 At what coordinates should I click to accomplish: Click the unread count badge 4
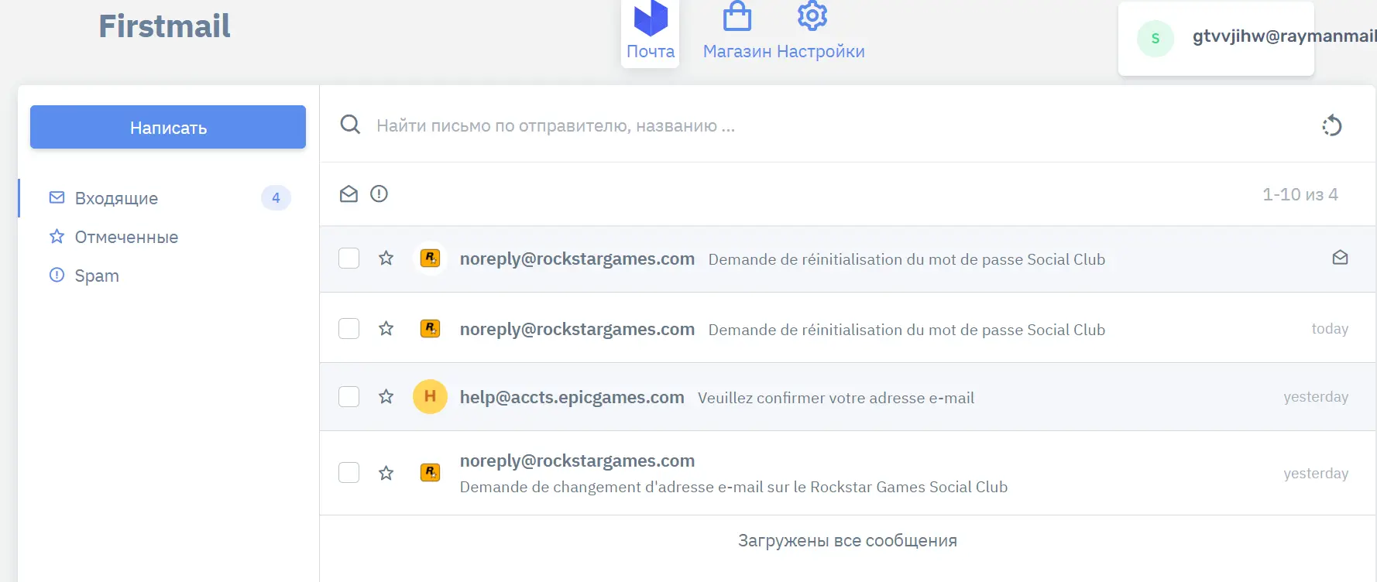pyautogui.click(x=276, y=198)
